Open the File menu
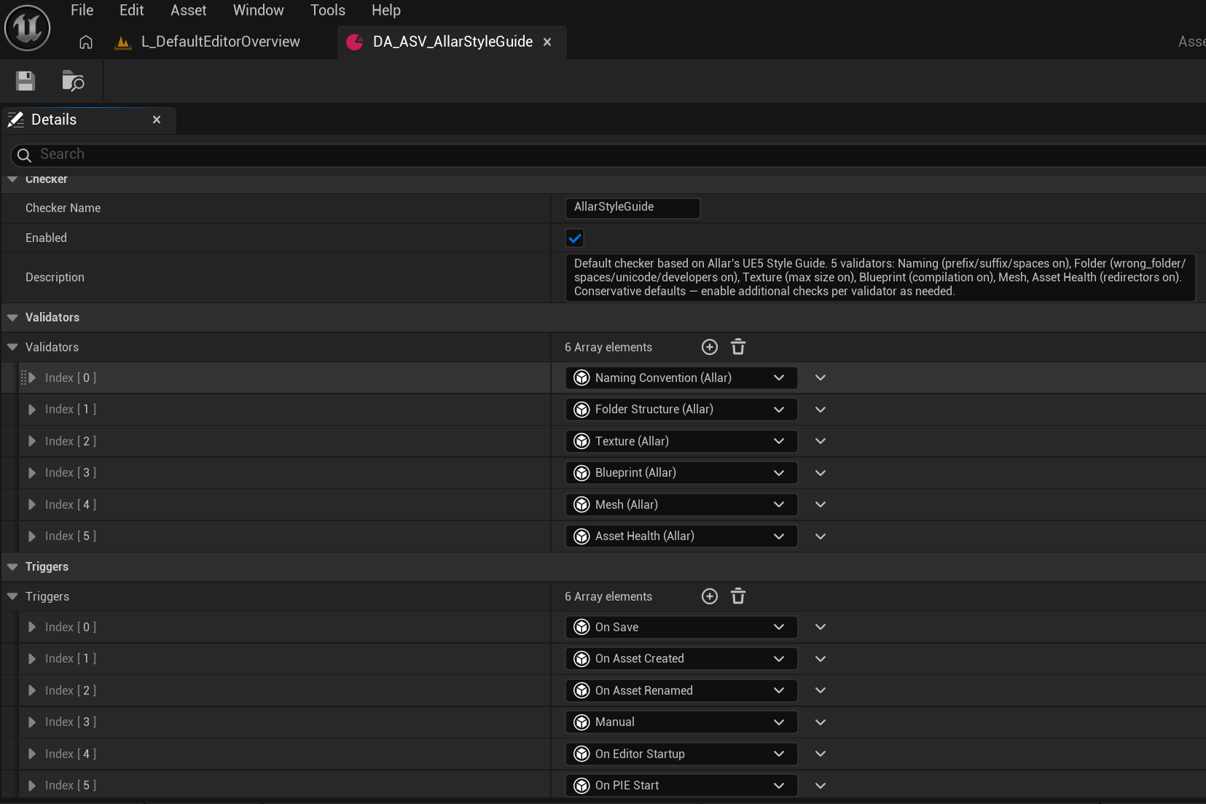The width and height of the screenshot is (1206, 804). pos(82,10)
